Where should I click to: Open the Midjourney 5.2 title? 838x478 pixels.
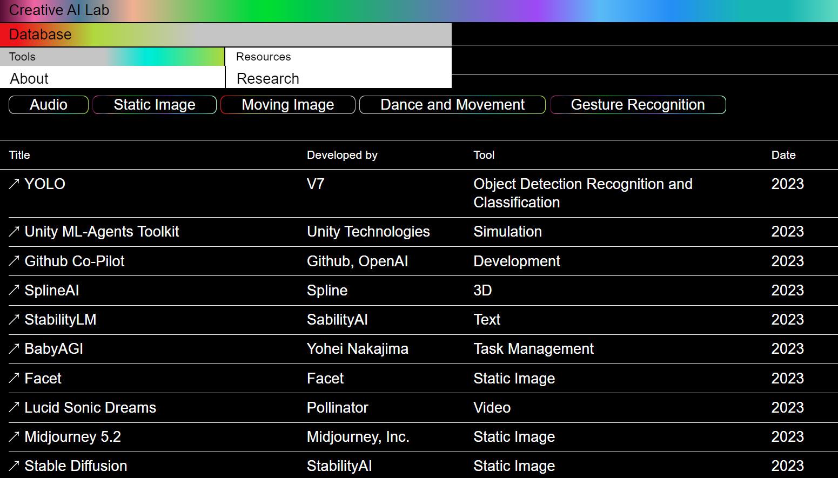pyautogui.click(x=73, y=437)
